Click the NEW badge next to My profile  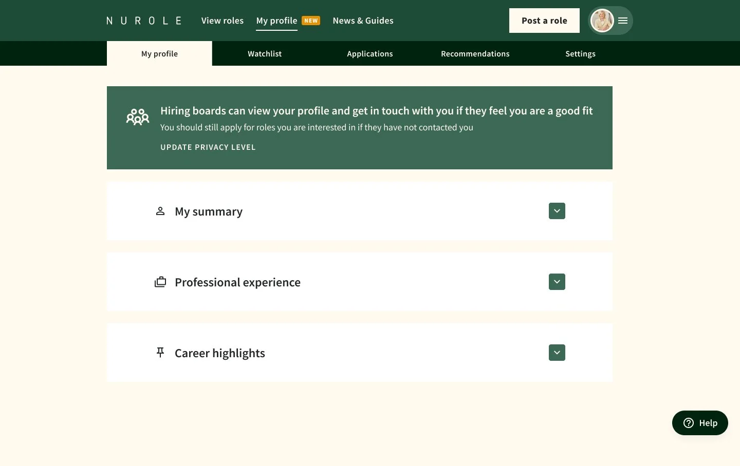[x=311, y=21]
